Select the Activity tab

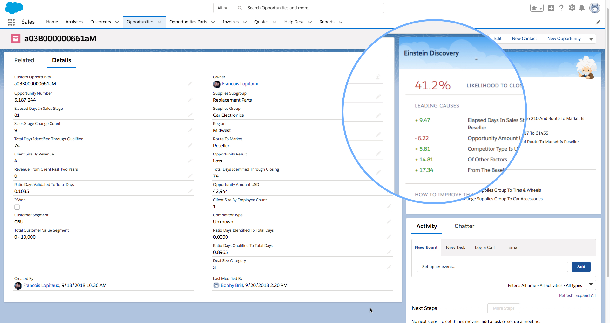tap(427, 226)
